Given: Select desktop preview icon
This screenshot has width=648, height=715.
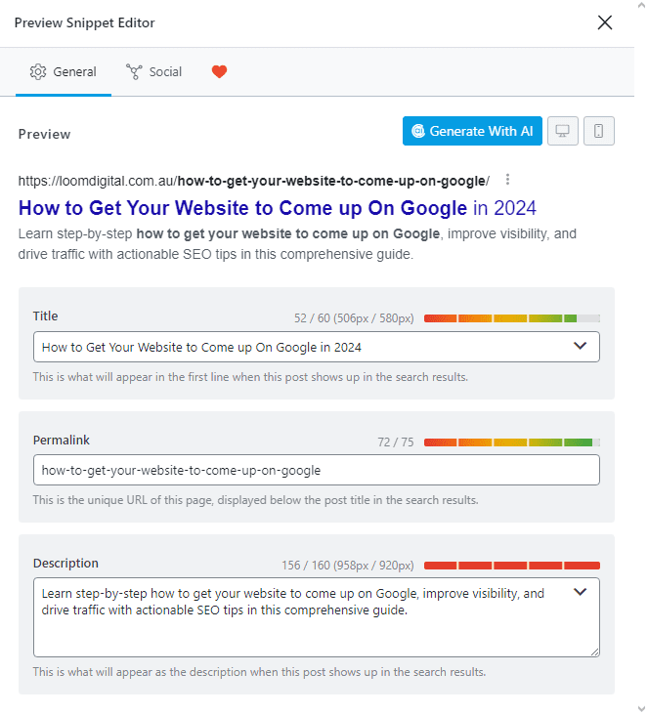Looking at the screenshot, I should [562, 131].
